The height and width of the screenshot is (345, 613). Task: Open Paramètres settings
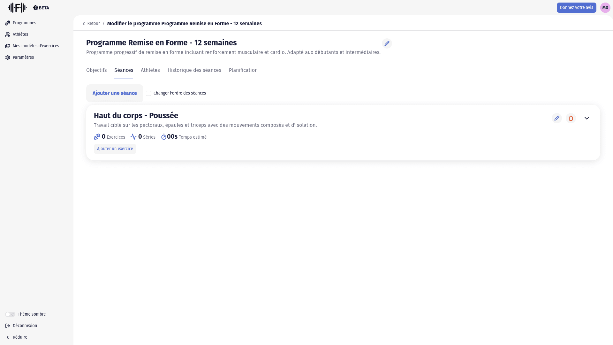23,57
